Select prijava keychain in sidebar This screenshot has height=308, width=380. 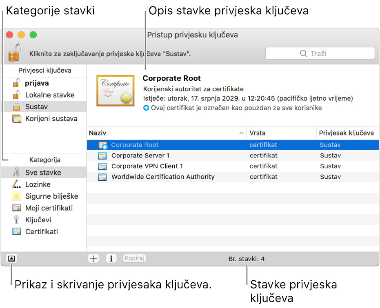(x=45, y=83)
